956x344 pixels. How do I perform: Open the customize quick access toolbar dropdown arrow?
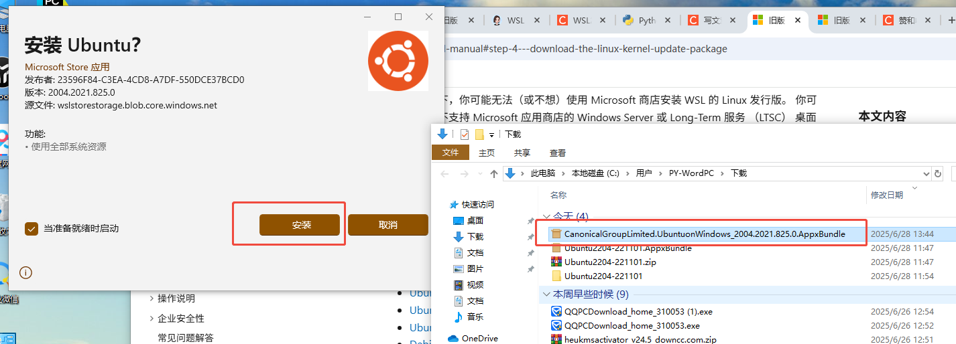tap(491, 135)
